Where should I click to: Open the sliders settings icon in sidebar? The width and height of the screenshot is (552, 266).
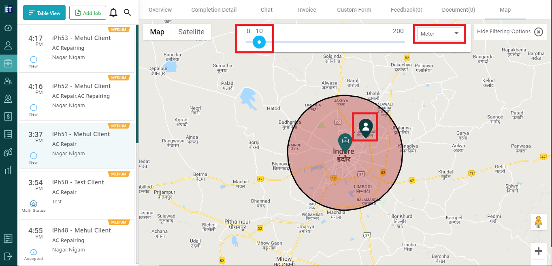pos(8,239)
